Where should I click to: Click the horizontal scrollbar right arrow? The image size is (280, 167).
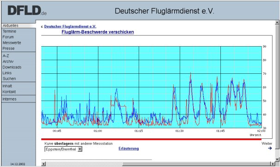[273, 164]
